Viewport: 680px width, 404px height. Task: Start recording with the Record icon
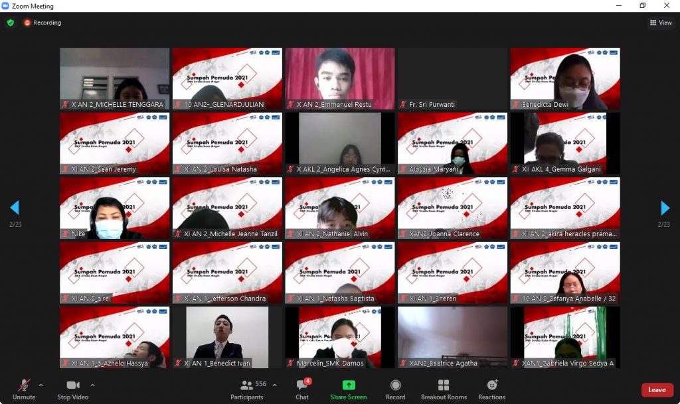395,385
